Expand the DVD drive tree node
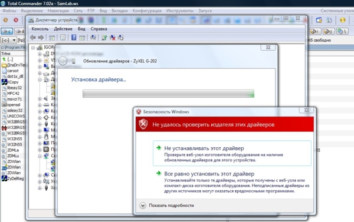The image size is (354, 222). coord(40,54)
